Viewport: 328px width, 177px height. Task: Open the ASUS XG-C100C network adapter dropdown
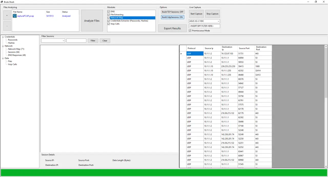tap(218, 21)
